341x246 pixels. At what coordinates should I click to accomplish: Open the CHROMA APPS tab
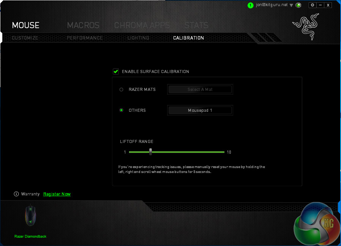click(142, 25)
